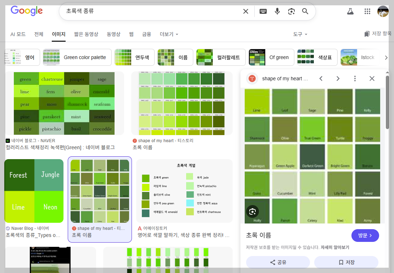
Task: Open the Google account avatar
Action: pyautogui.click(x=383, y=11)
